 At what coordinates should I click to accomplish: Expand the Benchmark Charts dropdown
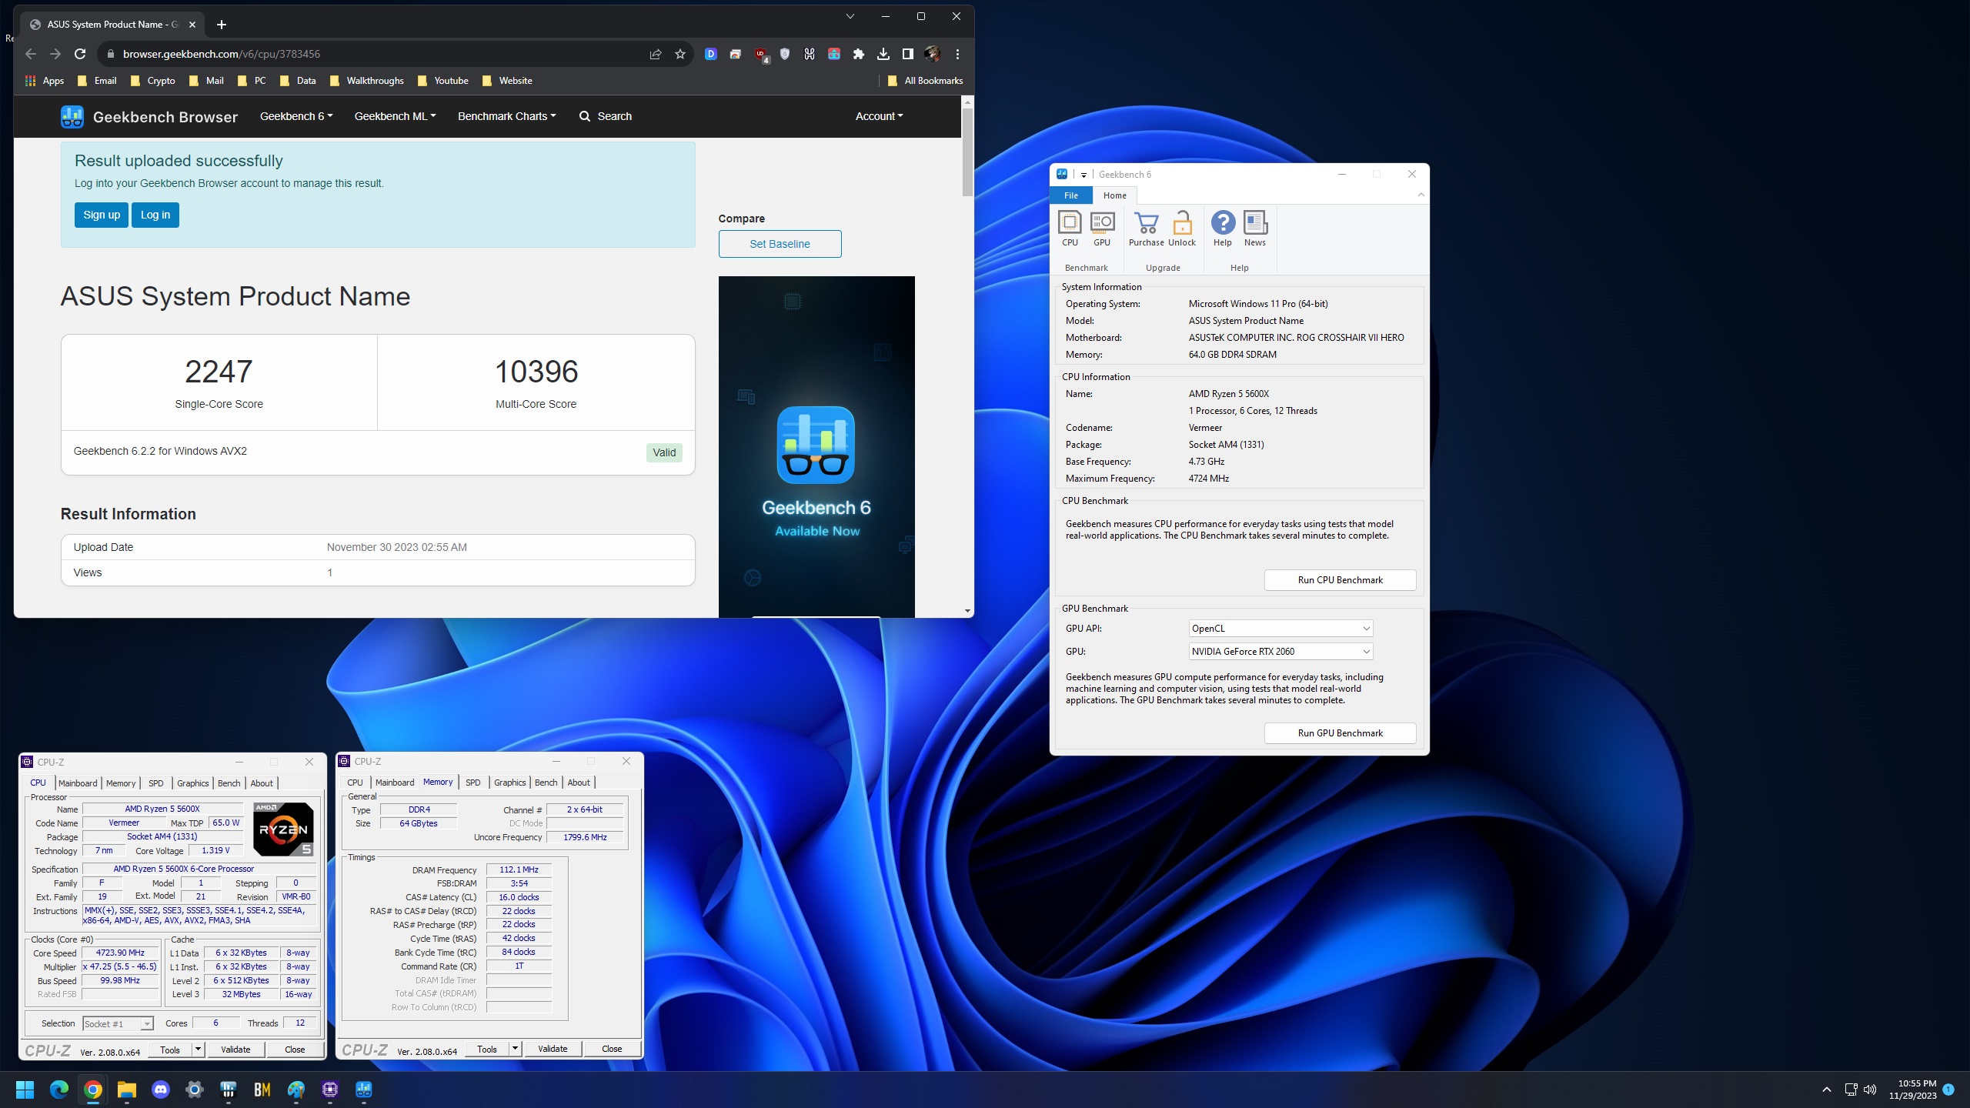(506, 116)
